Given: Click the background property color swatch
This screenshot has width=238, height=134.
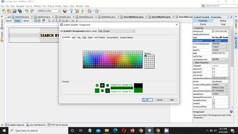Looking at the screenshot, I should [x=213, y=31].
